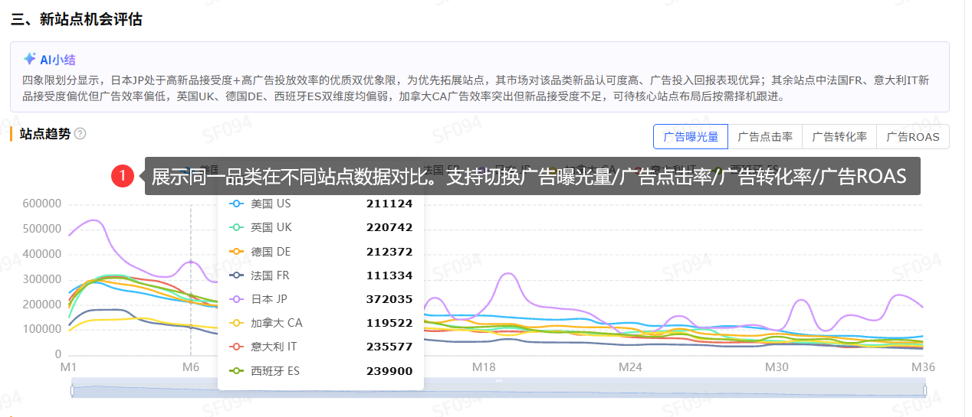Switch to the 广告点击率 tab
Viewport: 972px width, 417px height.
(764, 137)
